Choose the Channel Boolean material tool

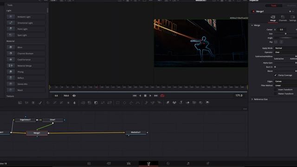click(26, 54)
